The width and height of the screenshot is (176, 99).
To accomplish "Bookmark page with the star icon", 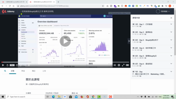I will pyautogui.click(x=103, y=6).
